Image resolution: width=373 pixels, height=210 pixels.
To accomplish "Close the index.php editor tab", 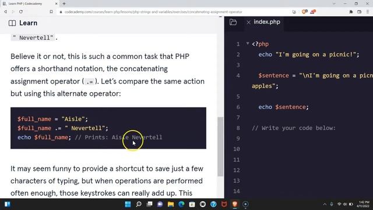I will [249, 22].
